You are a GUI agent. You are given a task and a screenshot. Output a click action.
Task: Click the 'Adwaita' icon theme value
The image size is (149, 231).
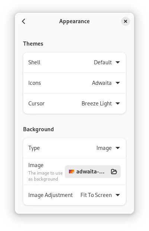pyautogui.click(x=102, y=83)
